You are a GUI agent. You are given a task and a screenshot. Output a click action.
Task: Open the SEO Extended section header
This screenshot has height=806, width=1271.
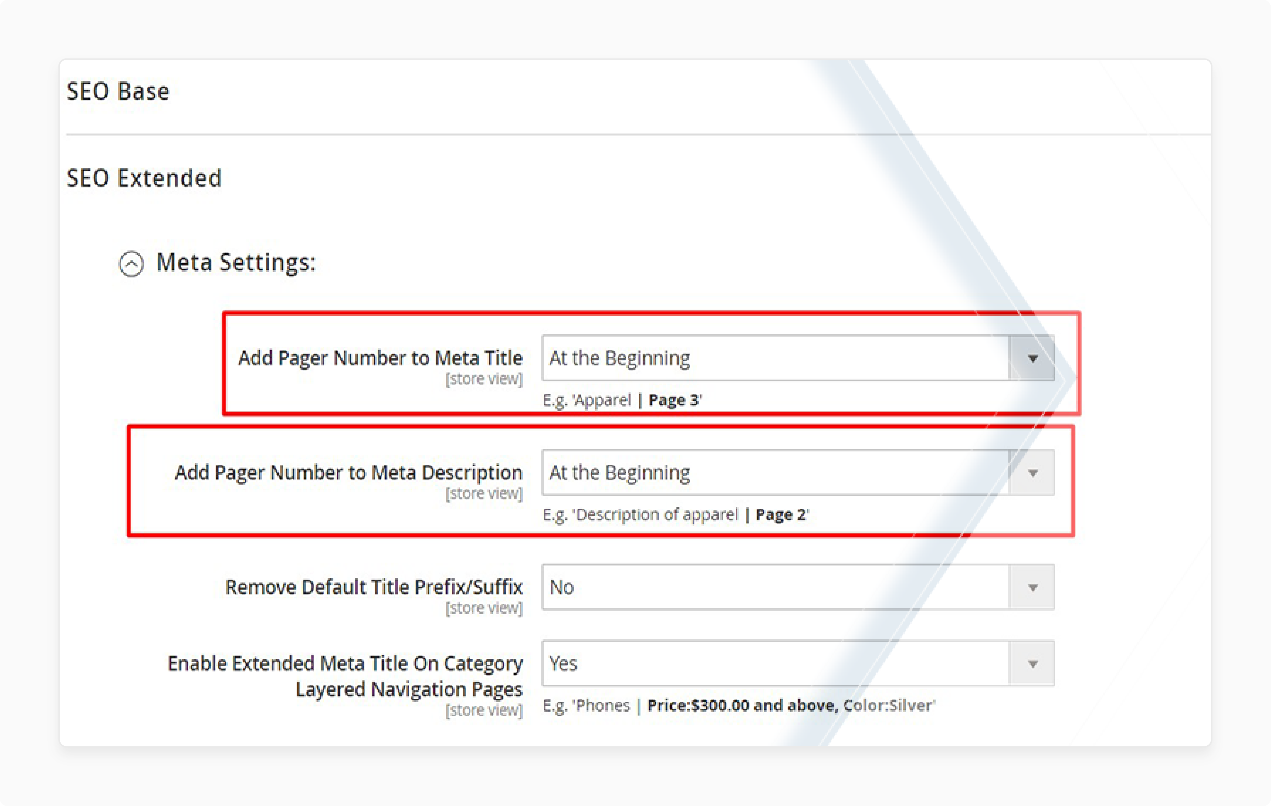(x=144, y=178)
